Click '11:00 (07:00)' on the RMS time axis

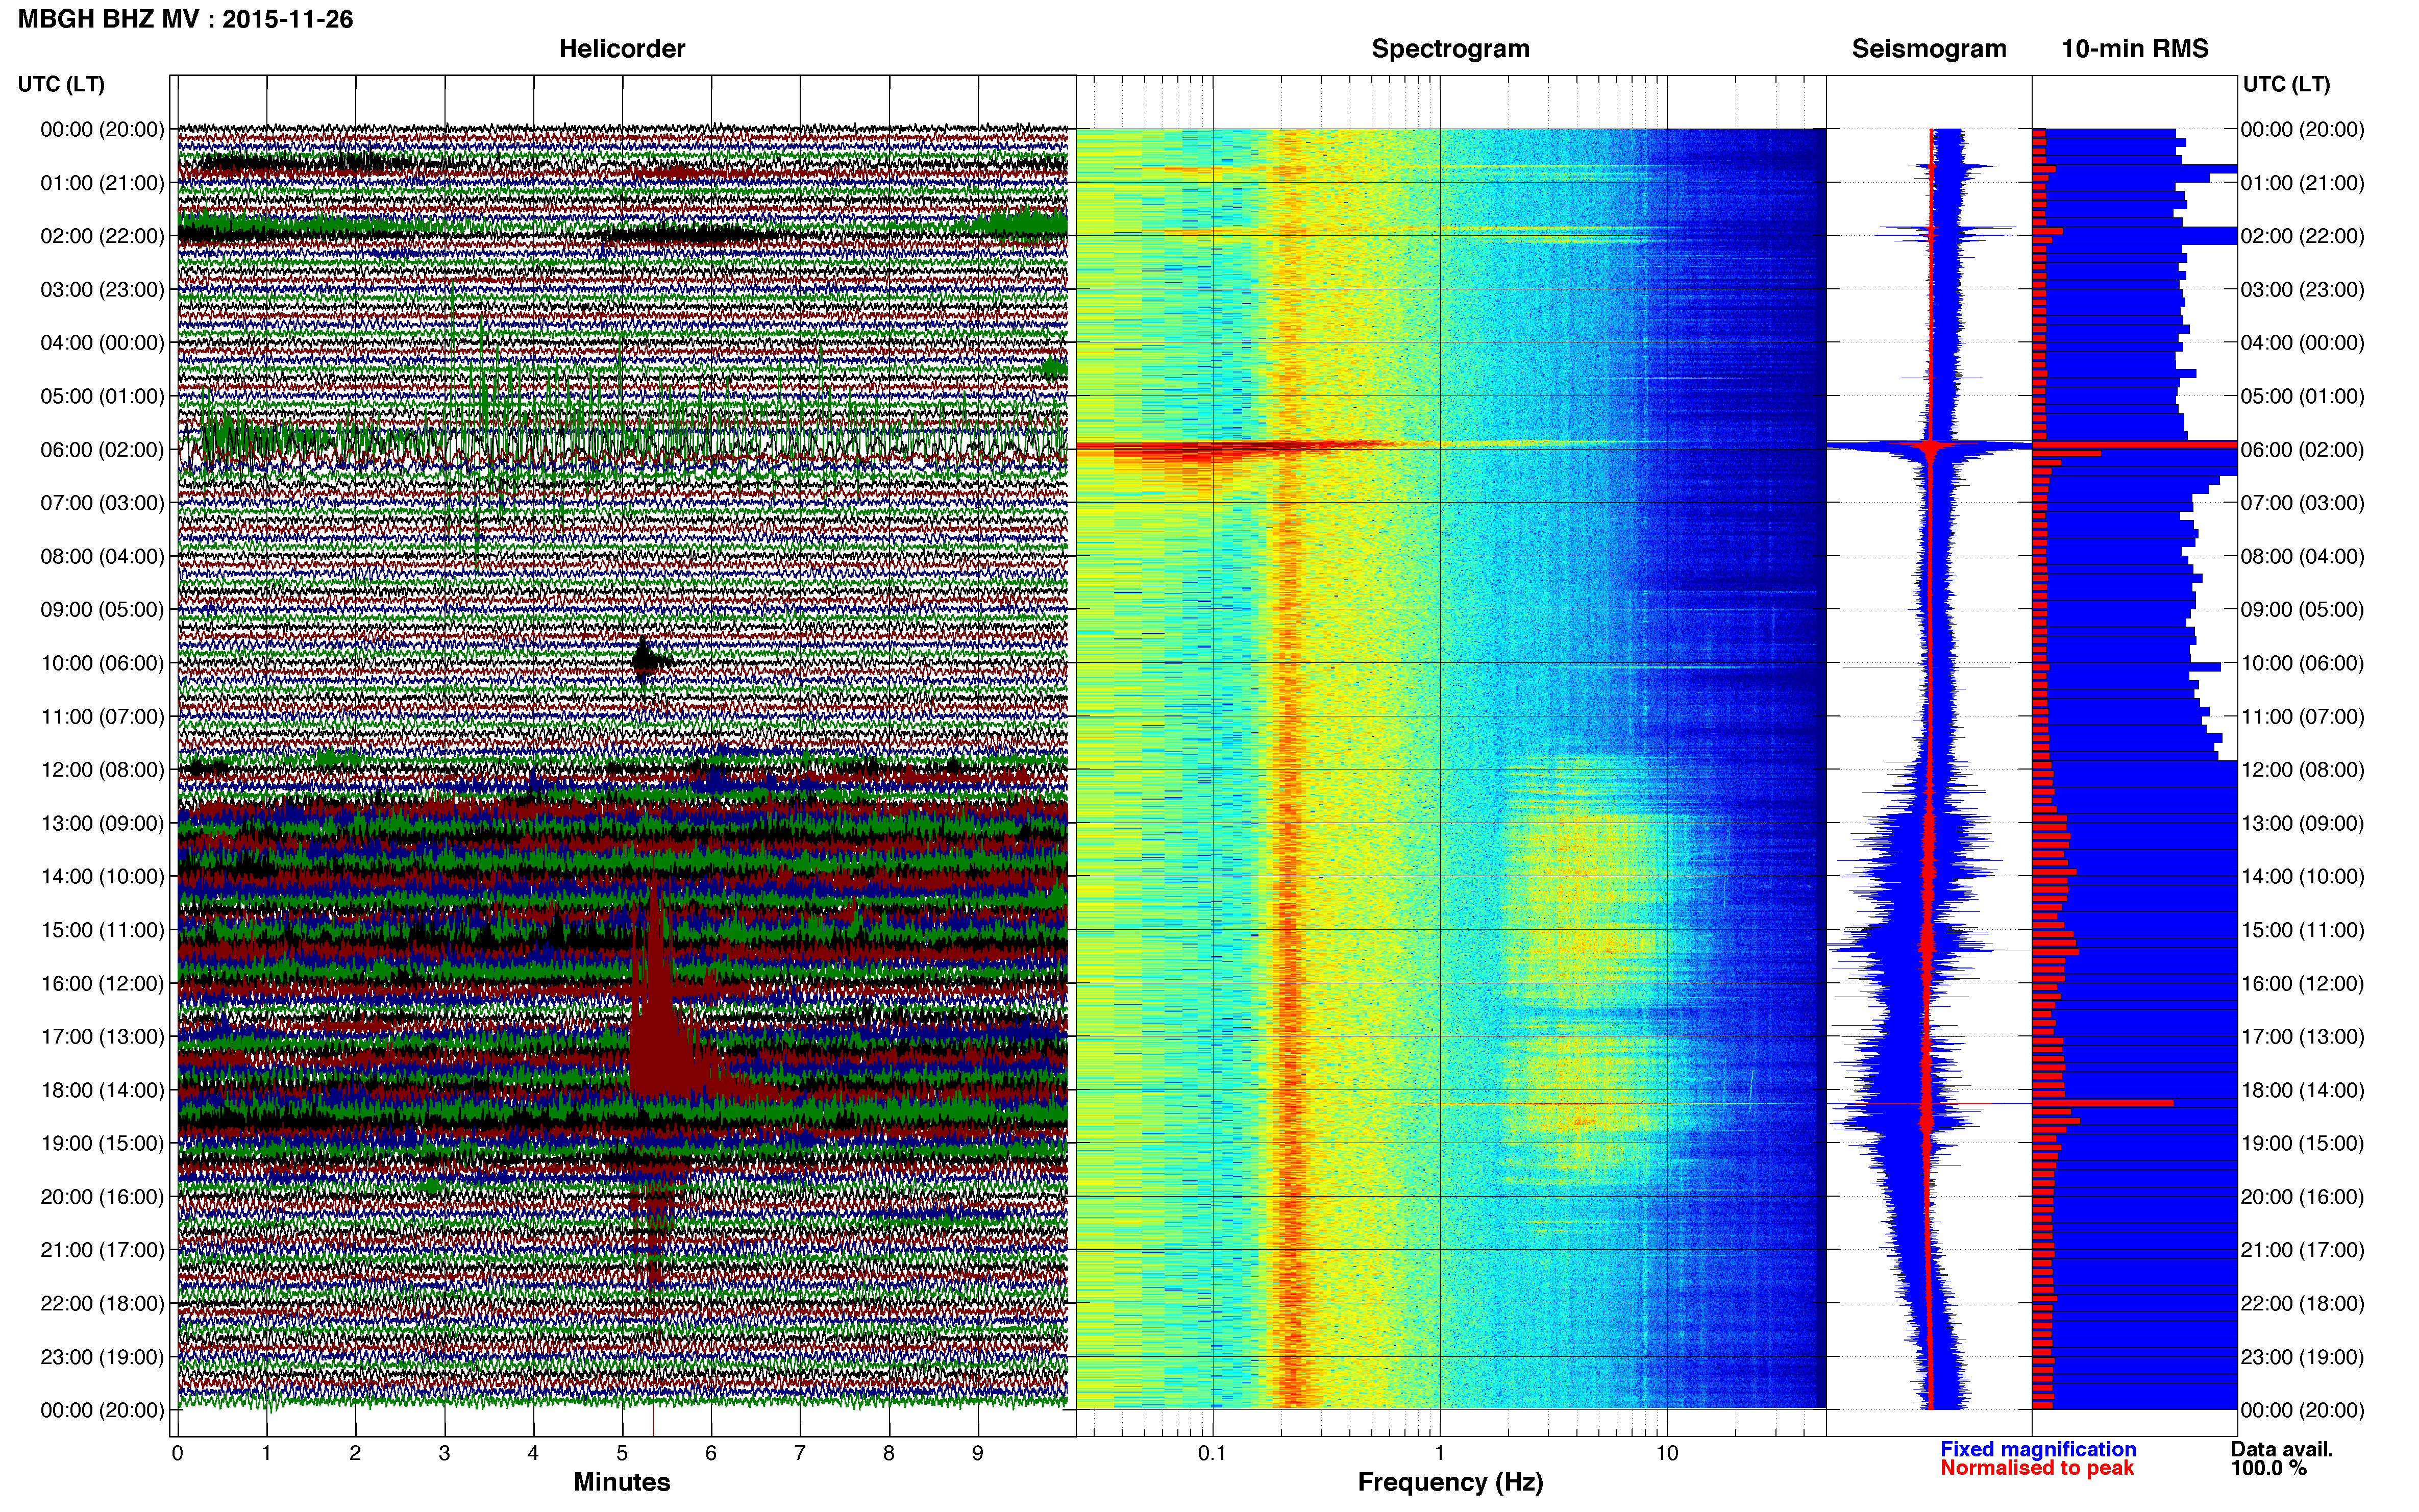2303,717
